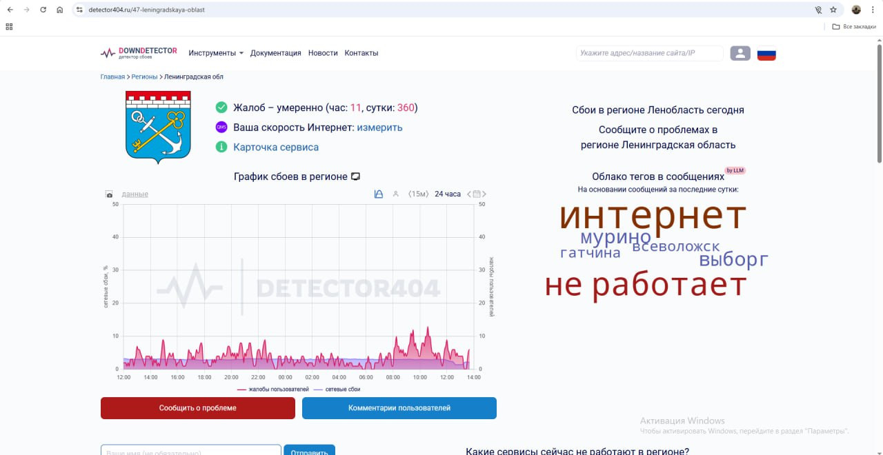Toggle the area chart style icon
Viewport: 883px width, 455px height.
[x=378, y=194]
